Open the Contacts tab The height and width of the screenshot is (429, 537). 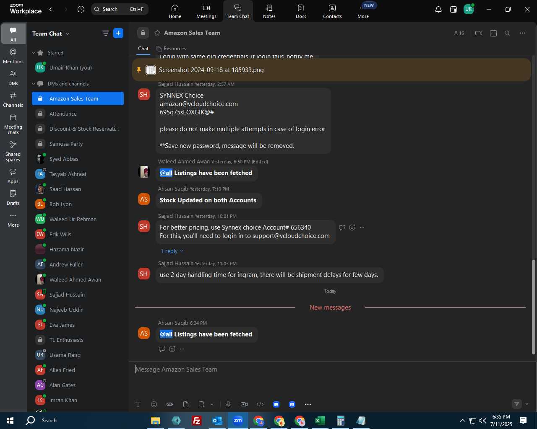coord(332,11)
